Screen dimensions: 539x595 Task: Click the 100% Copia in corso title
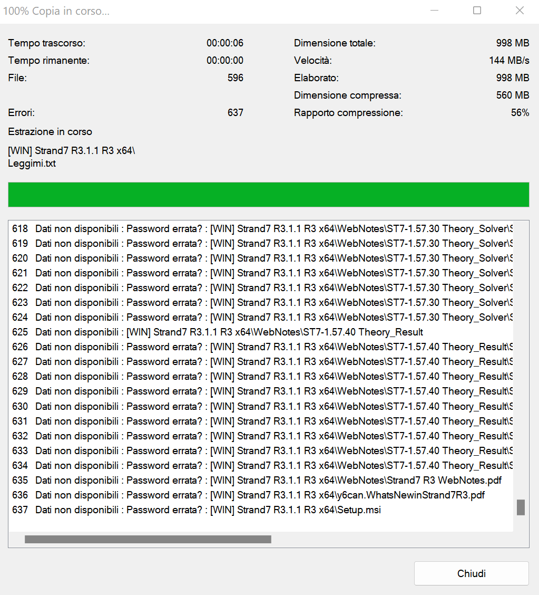(56, 11)
